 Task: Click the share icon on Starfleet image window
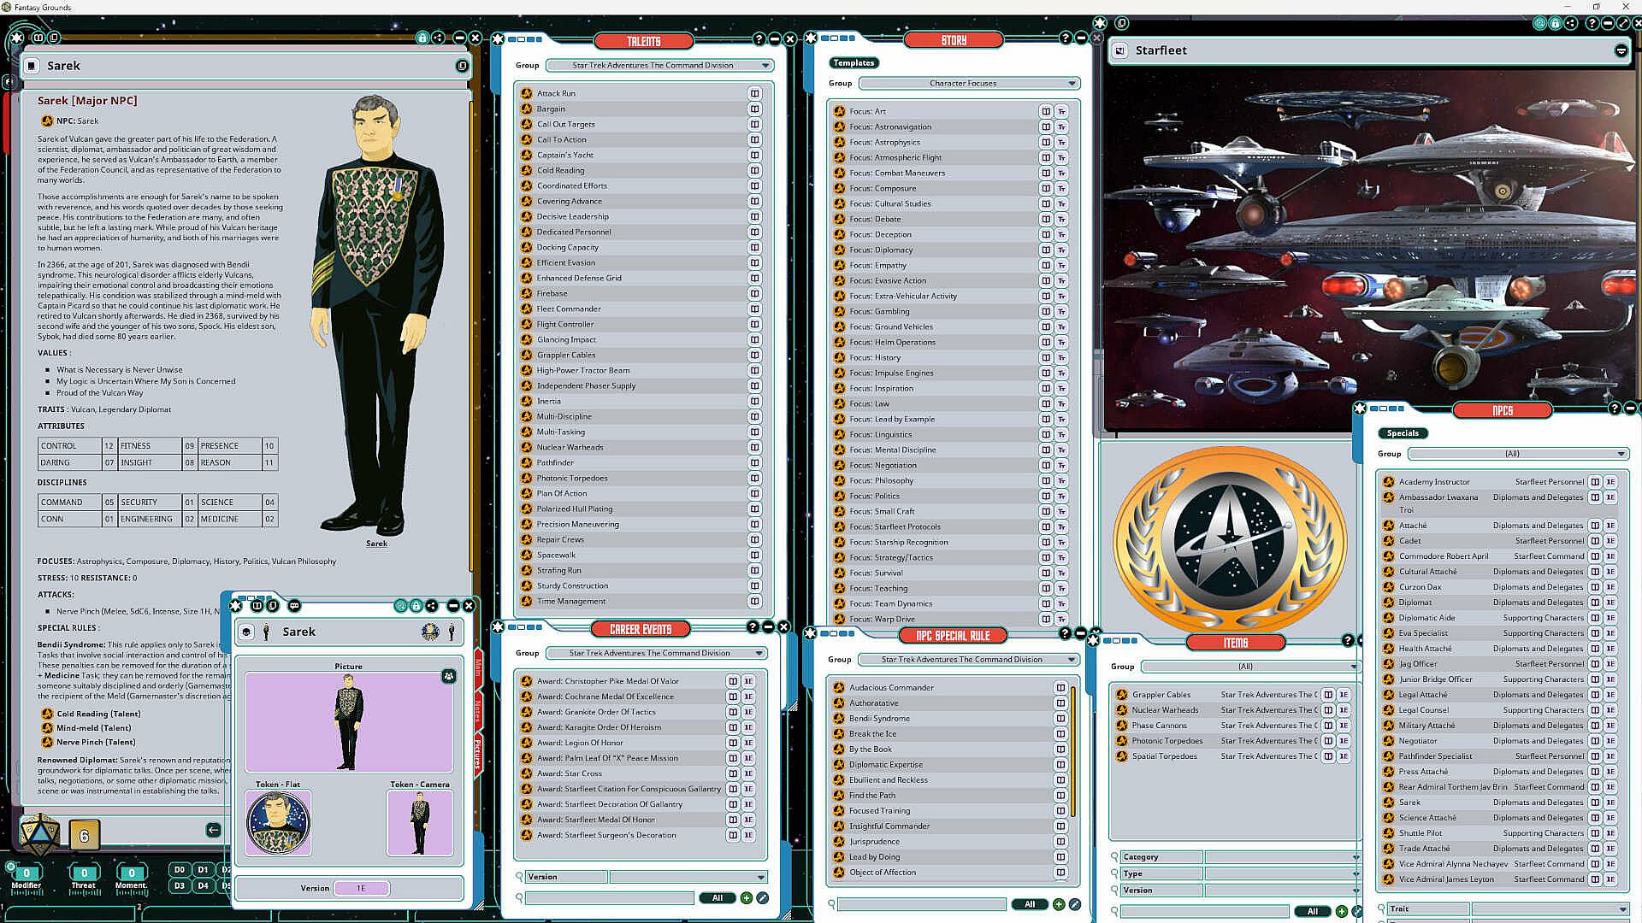(x=1571, y=24)
